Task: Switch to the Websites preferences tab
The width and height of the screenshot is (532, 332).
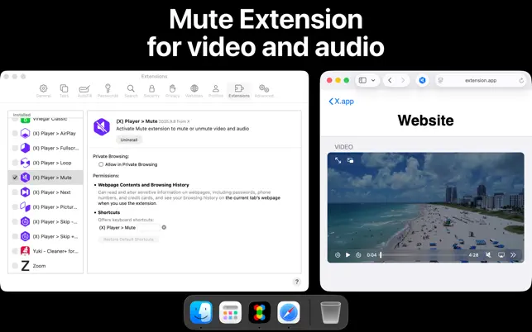Action: click(194, 91)
